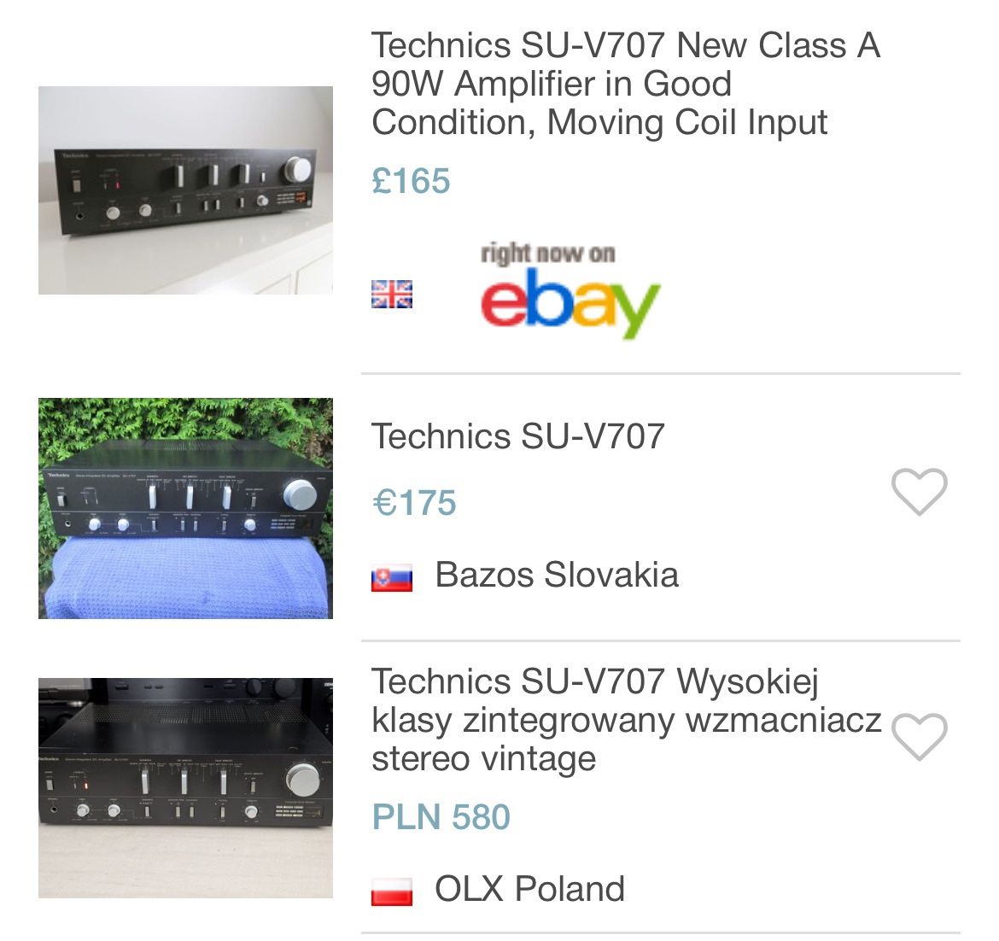Viewport: 999px width, 941px height.
Task: Open the plain 'Technics SU-V707' listing title
Action: coord(517,436)
